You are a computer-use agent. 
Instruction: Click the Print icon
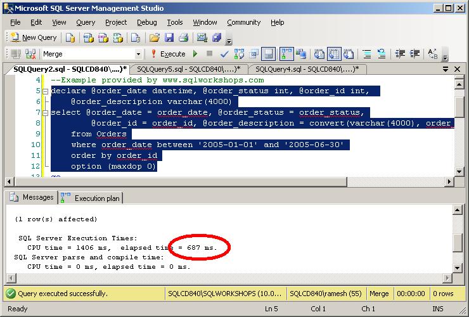tap(183, 37)
